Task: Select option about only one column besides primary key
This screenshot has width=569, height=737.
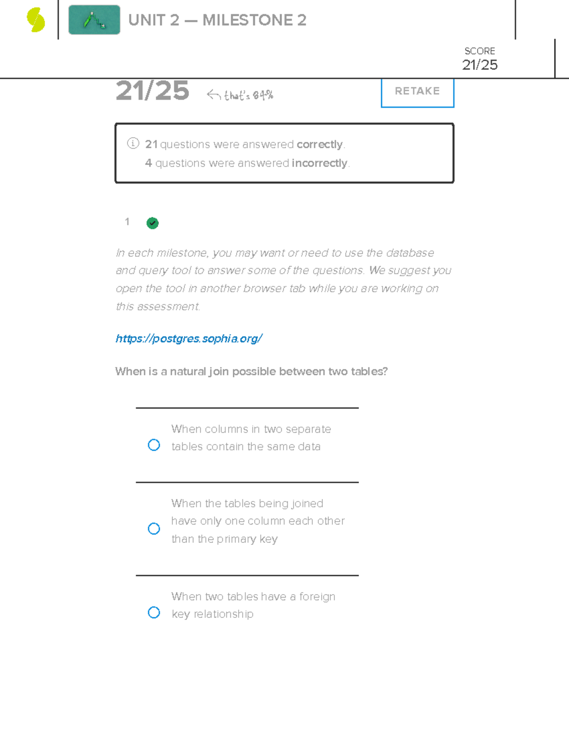Action: 154,528
